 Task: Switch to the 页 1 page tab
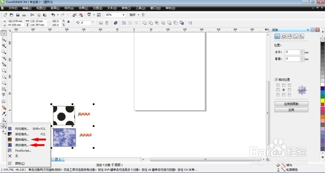click(58, 160)
